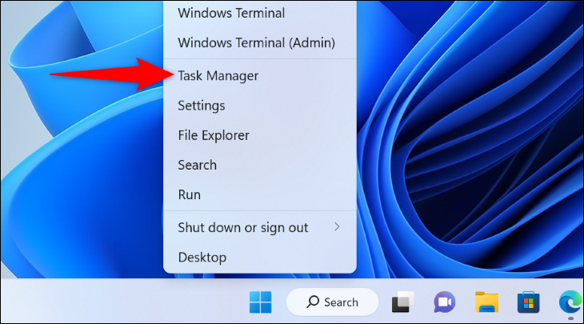Expand Shut down or sign out submenu

[259, 227]
